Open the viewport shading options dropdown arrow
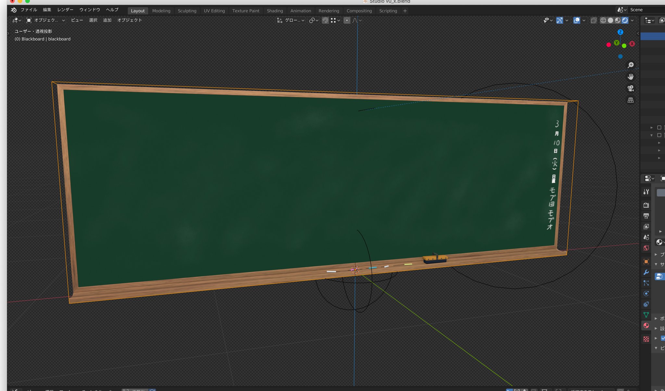665x391 pixels. click(x=632, y=20)
